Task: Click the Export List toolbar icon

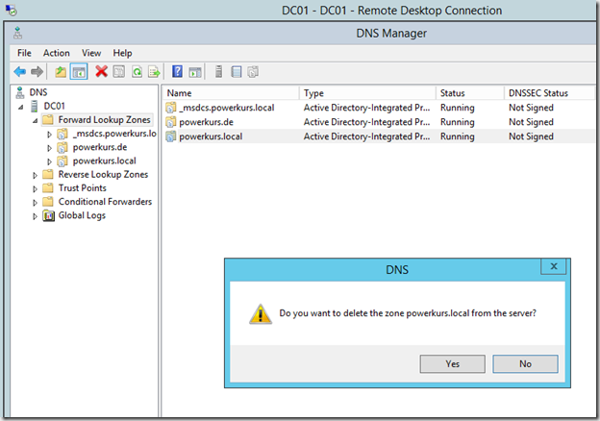Action: 154,72
